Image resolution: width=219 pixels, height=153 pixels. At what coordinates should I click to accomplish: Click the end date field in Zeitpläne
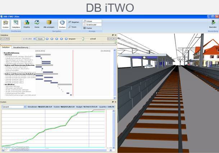point(112,39)
